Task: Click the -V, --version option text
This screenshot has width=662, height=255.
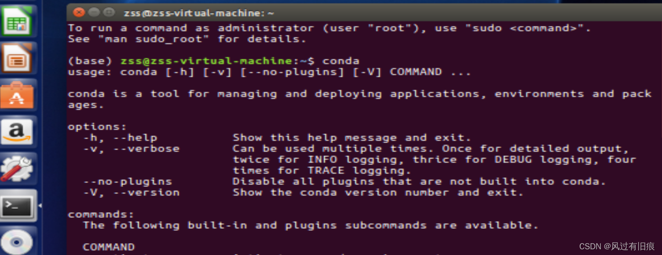Action: pos(131,192)
